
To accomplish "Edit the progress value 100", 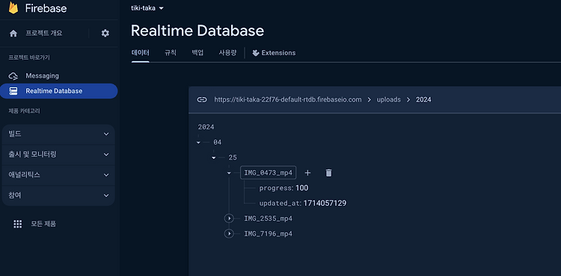I will (x=302, y=188).
